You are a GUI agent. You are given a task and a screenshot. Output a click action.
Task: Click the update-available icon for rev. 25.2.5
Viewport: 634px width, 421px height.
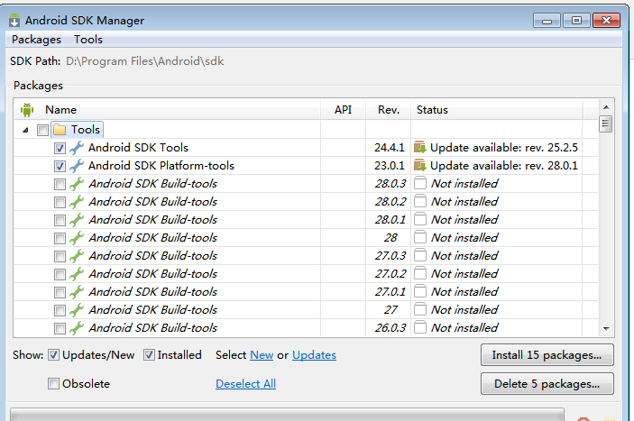pos(420,148)
